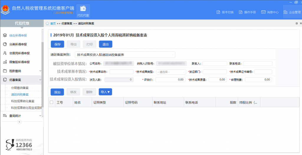
Task: Click the 联系电话 input field in form
Action: tap(258, 63)
